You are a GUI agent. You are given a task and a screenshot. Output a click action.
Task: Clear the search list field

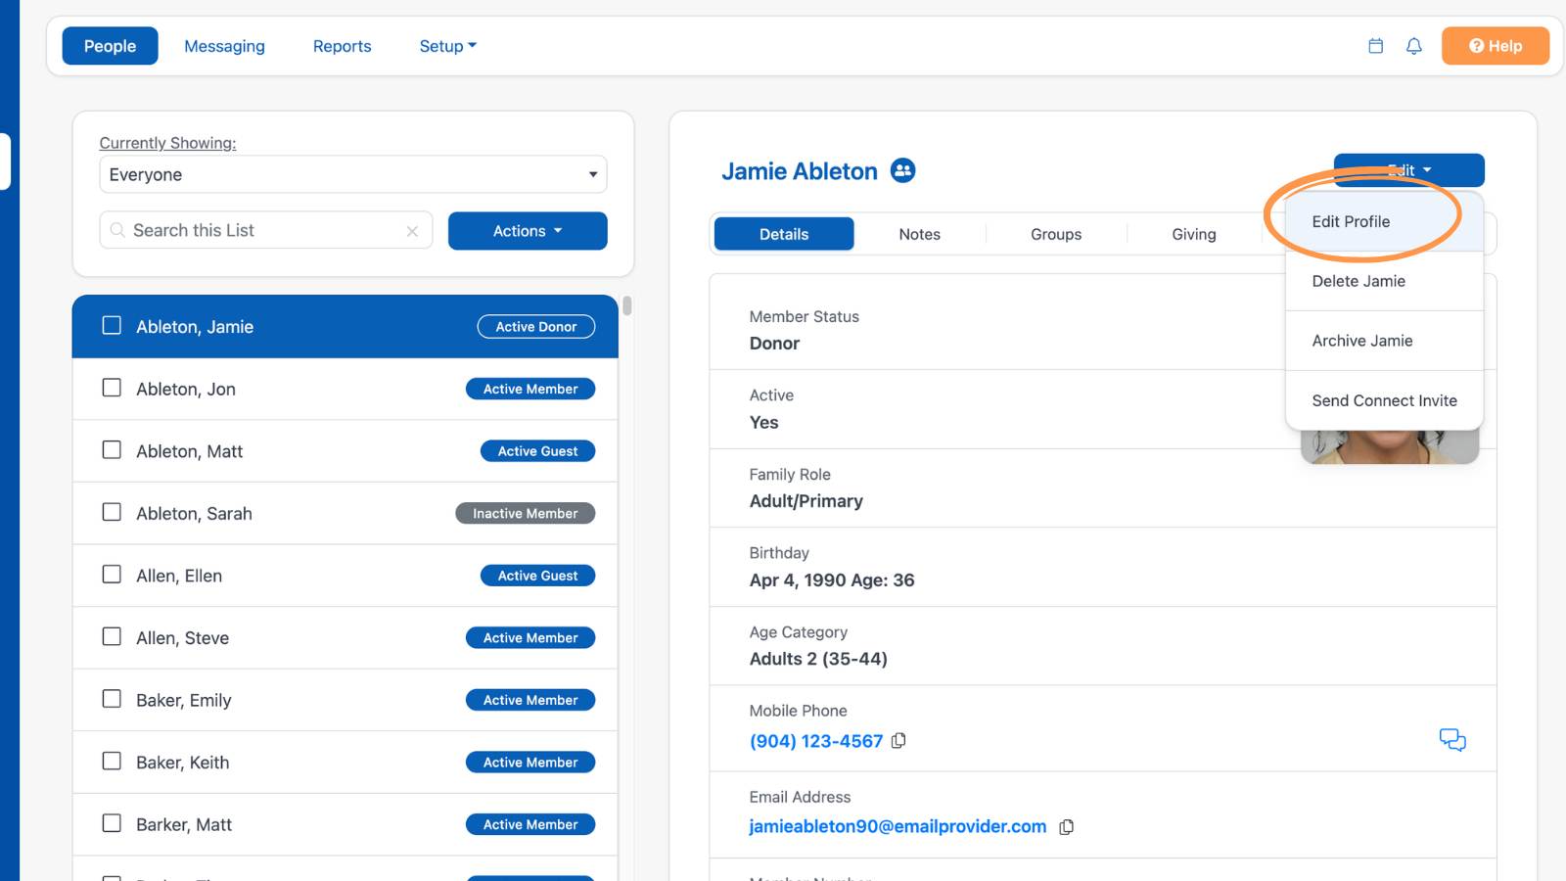(x=412, y=231)
